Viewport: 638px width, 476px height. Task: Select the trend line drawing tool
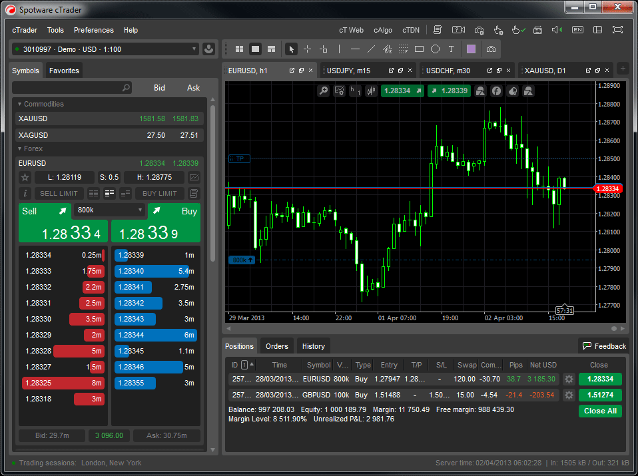370,49
